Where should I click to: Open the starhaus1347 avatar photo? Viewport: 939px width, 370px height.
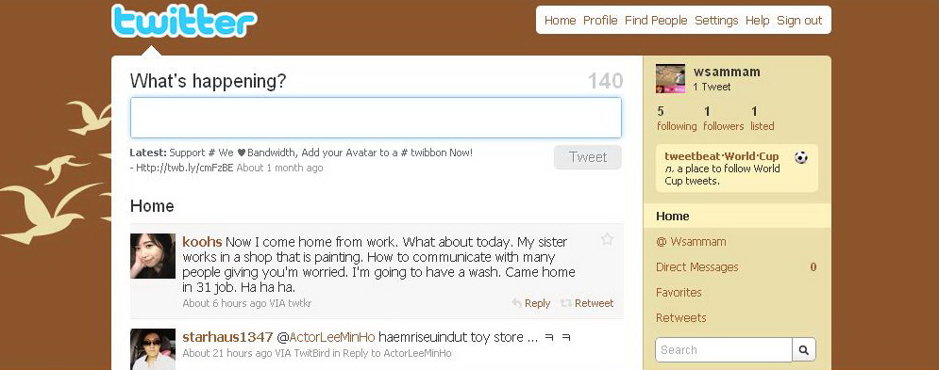point(153,349)
